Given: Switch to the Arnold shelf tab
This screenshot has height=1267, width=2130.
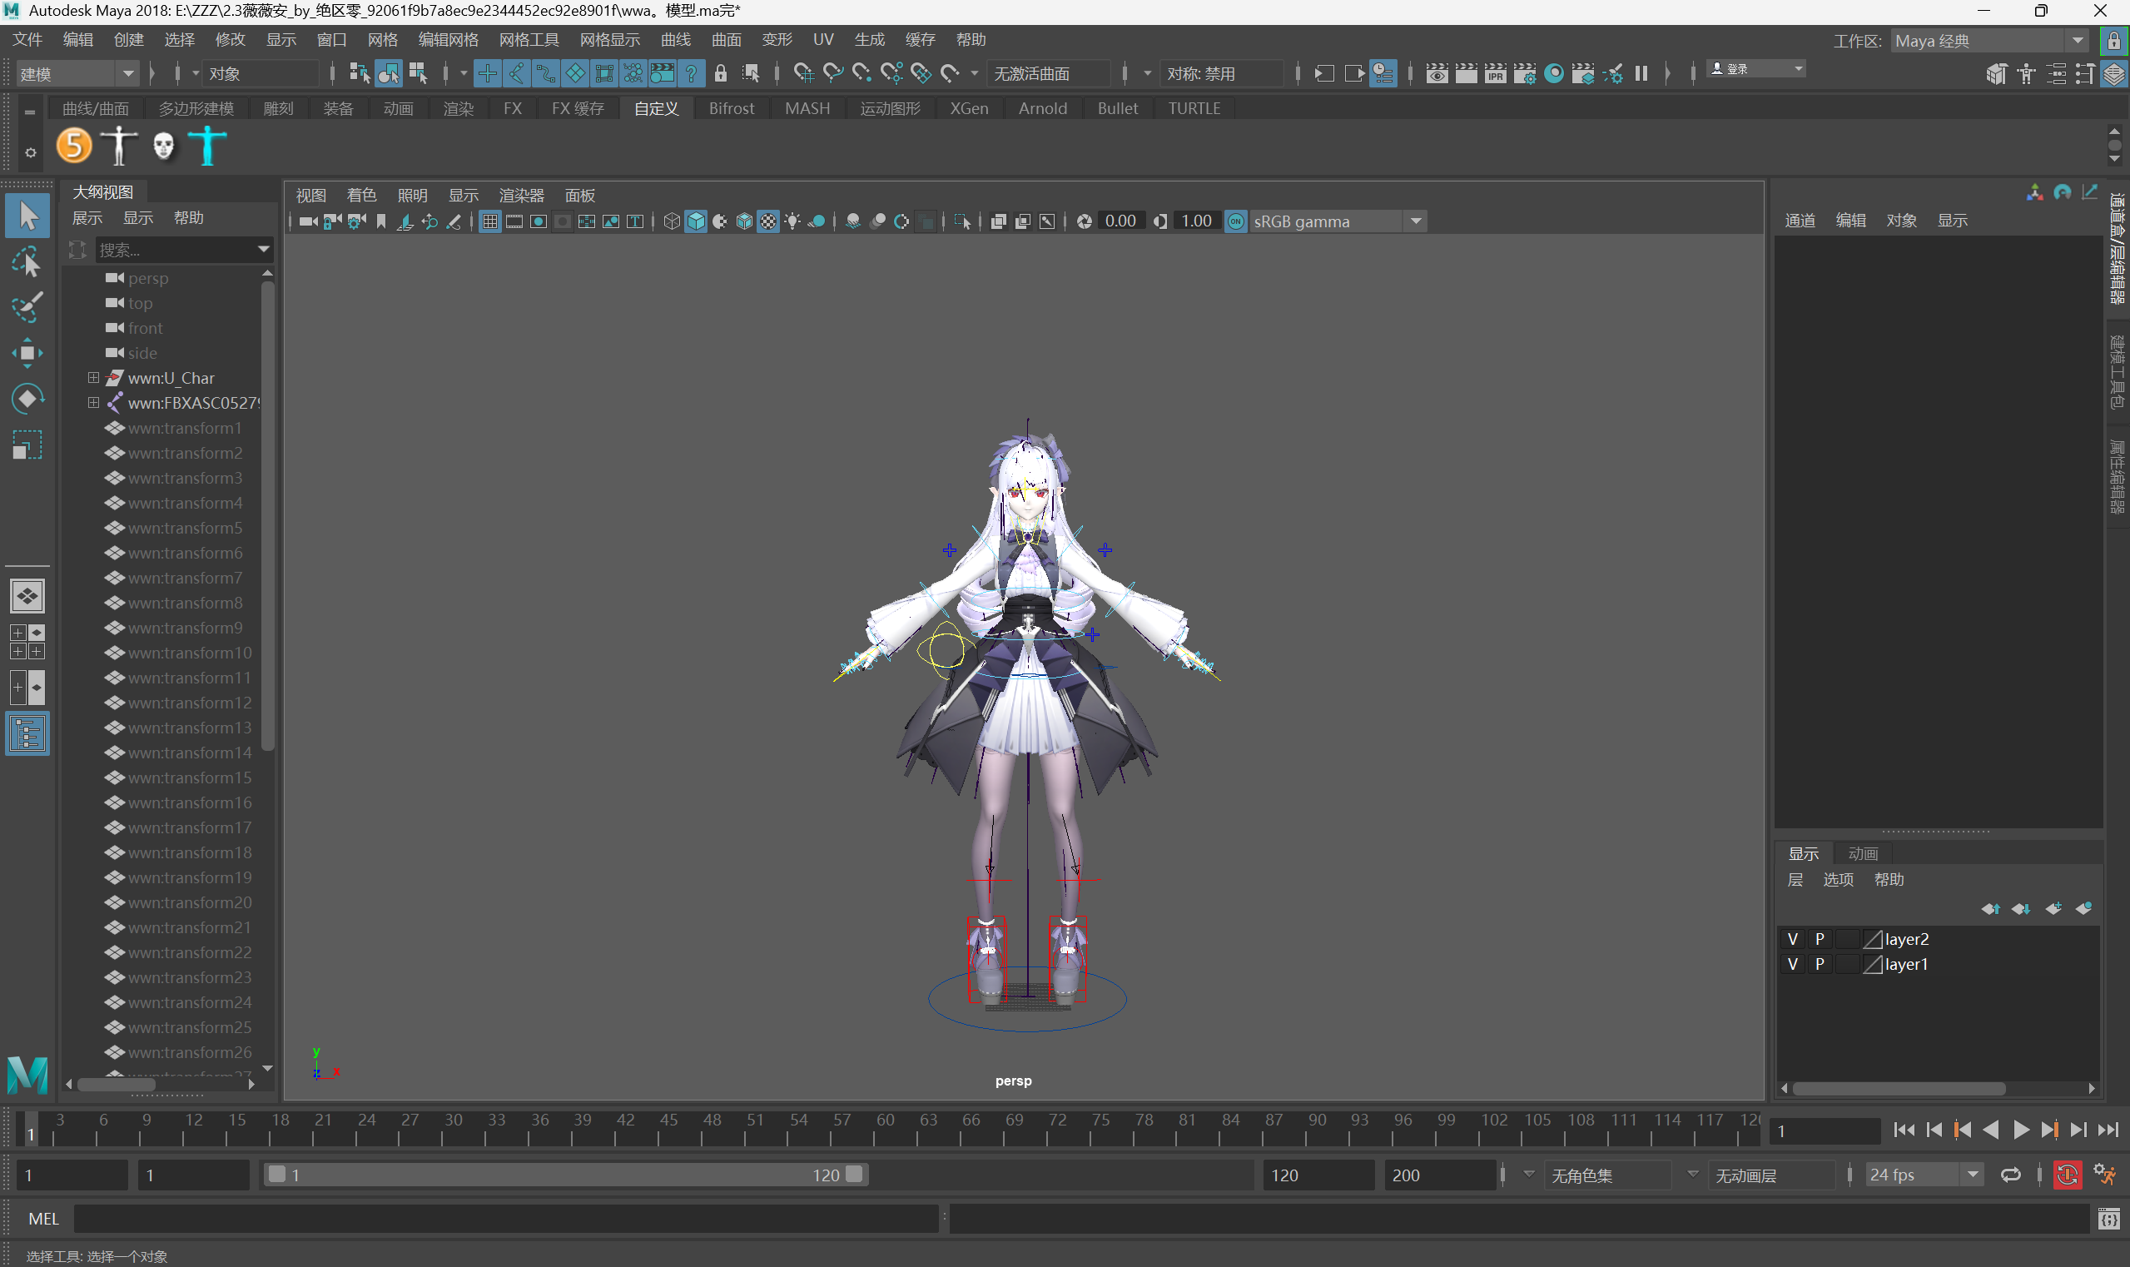Looking at the screenshot, I should (1041, 108).
